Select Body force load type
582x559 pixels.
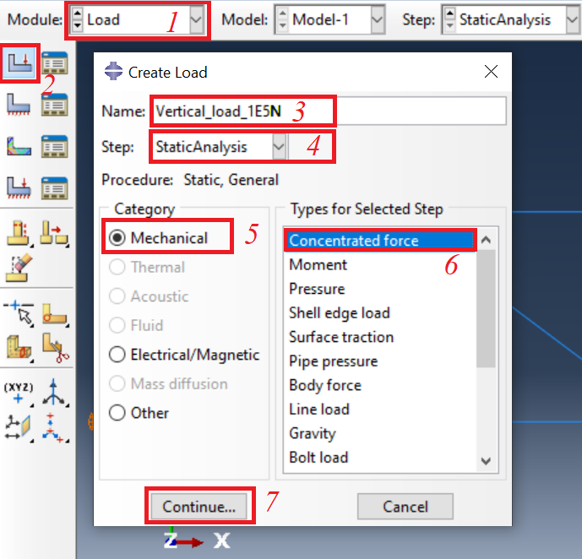[380, 385]
